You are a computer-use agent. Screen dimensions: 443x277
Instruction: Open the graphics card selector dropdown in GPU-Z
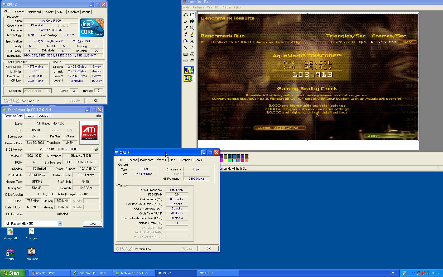pyautogui.click(x=60, y=224)
